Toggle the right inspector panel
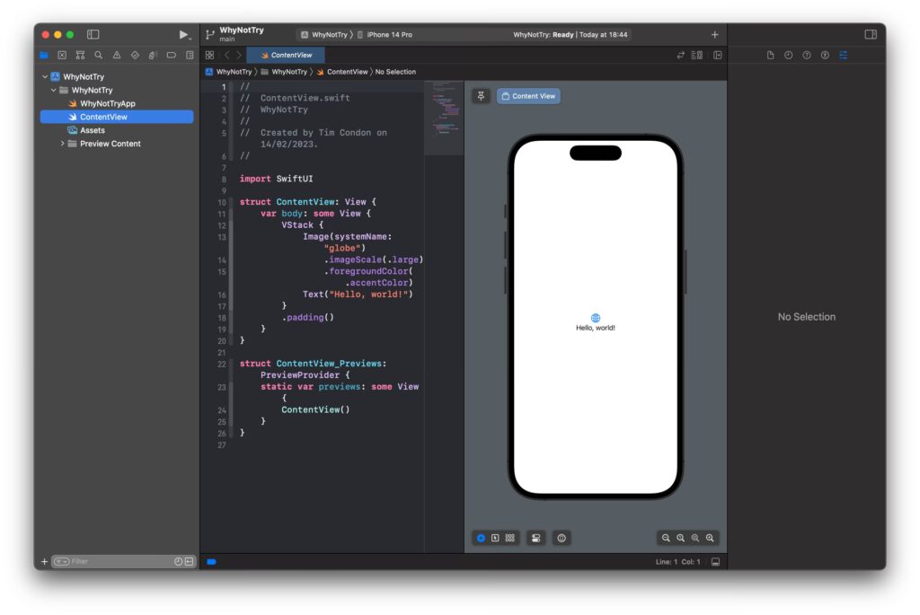 pos(871,34)
